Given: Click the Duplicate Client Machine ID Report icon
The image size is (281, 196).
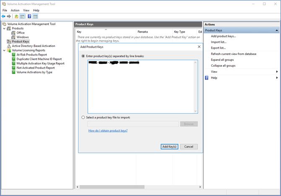Looking at the screenshot, I should click(13, 59).
